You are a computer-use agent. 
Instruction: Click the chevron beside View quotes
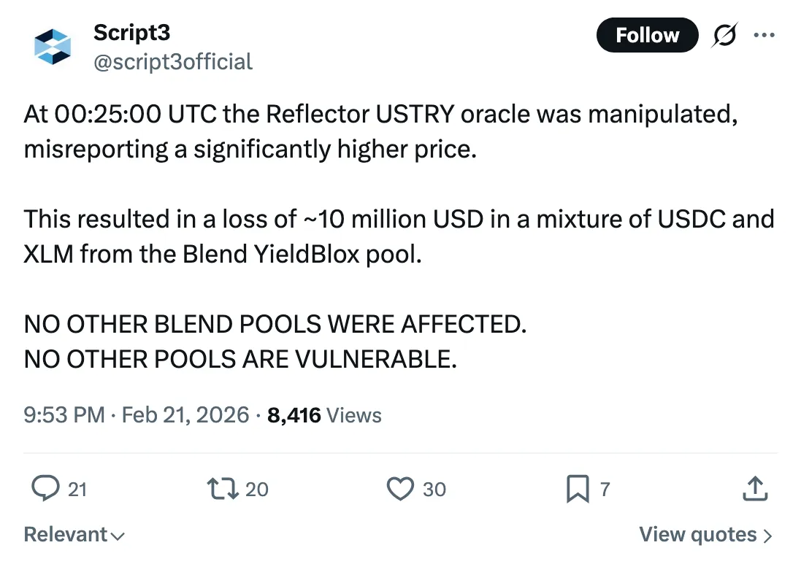[767, 536]
